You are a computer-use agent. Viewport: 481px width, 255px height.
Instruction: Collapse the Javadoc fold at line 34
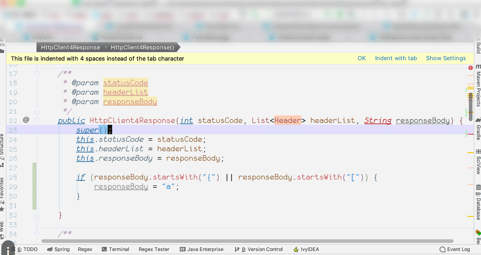coord(36,234)
